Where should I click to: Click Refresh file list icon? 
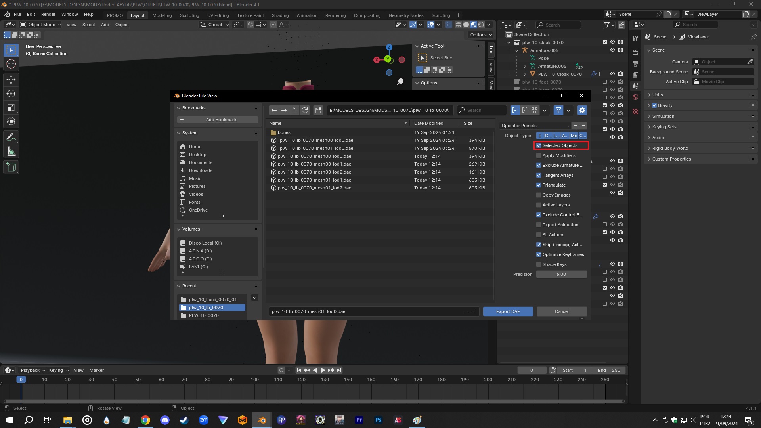pos(305,110)
